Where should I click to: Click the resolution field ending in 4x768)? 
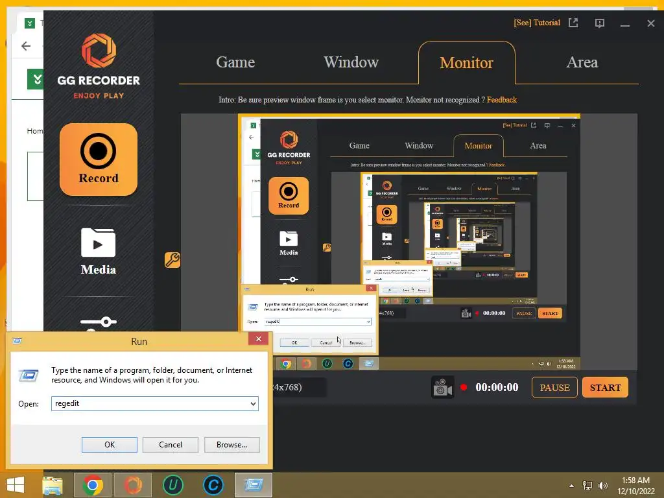pos(300,387)
